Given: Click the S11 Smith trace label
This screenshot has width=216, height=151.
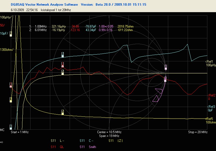Looking at the screenshot, I should click(88, 147).
